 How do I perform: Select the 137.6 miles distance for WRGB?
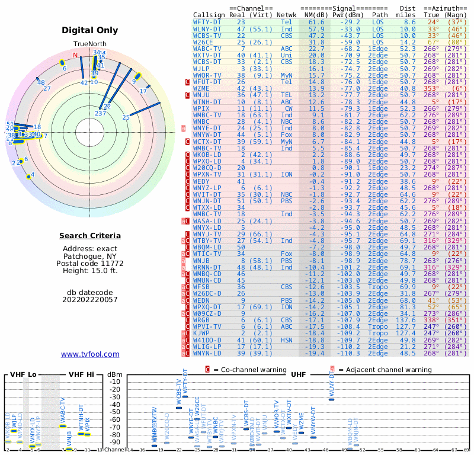405,320
